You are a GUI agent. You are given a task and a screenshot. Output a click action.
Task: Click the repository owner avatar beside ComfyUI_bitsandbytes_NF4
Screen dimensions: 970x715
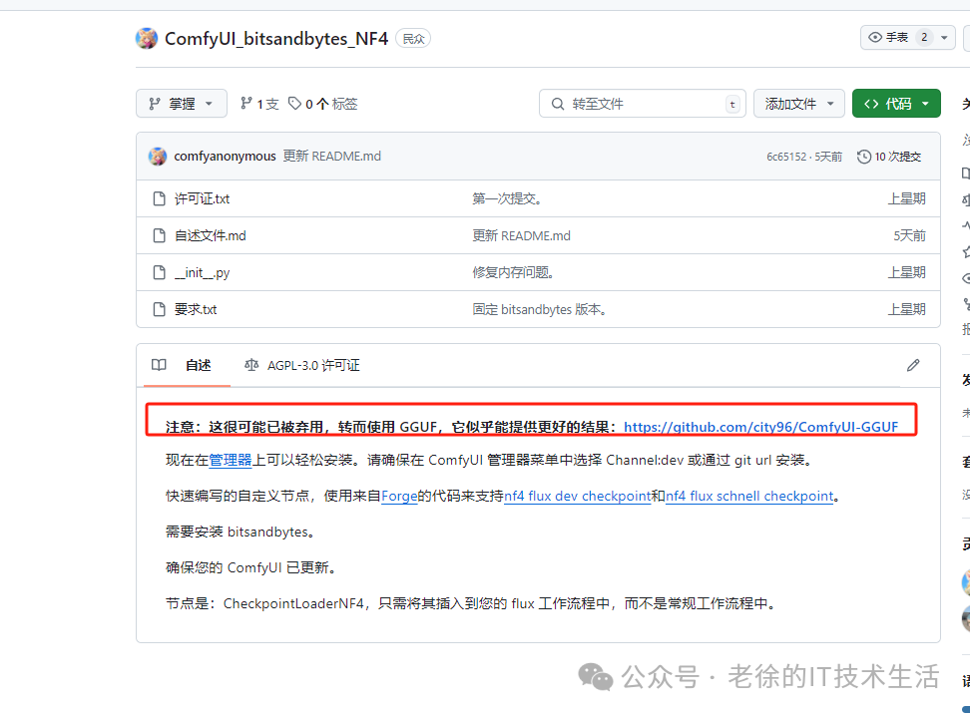pyautogui.click(x=147, y=38)
